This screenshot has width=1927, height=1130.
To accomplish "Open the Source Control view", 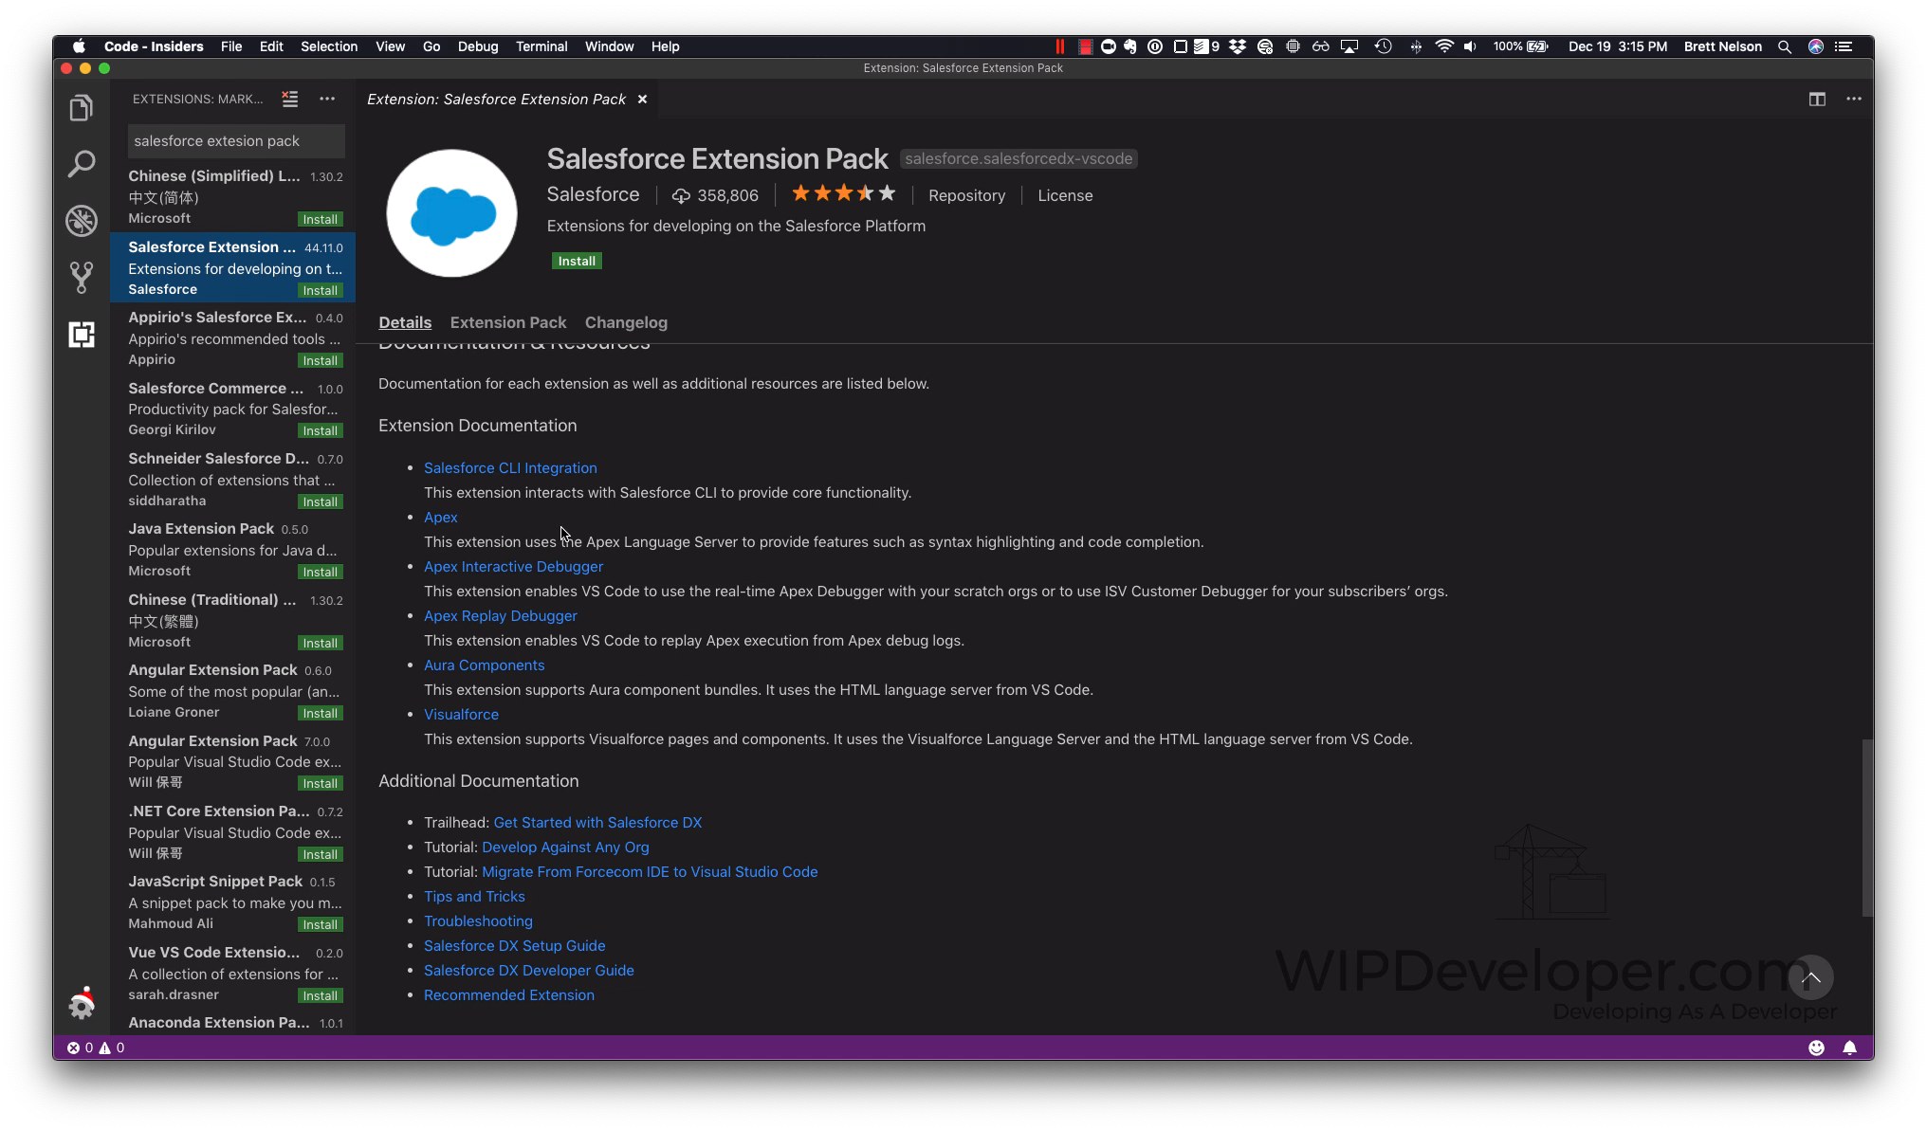I will [x=82, y=278].
